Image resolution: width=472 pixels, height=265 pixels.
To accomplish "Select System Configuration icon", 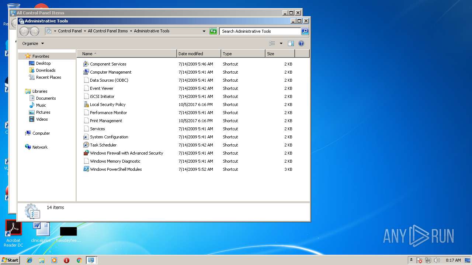I will pos(86,137).
